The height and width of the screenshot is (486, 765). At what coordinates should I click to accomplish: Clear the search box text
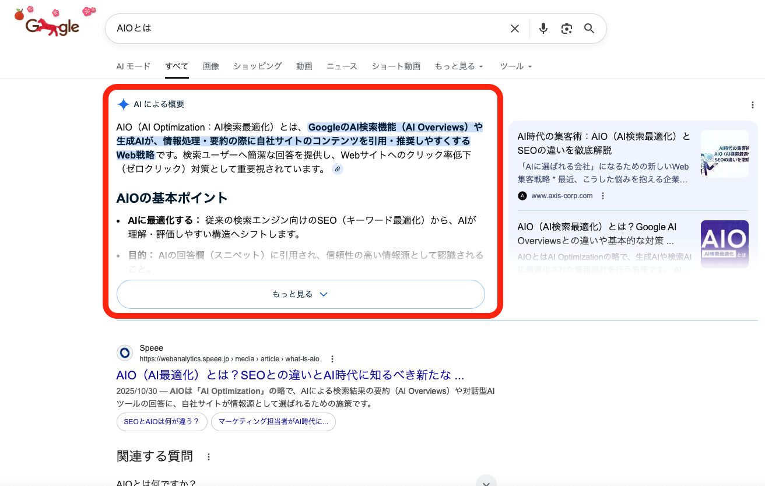(x=514, y=29)
